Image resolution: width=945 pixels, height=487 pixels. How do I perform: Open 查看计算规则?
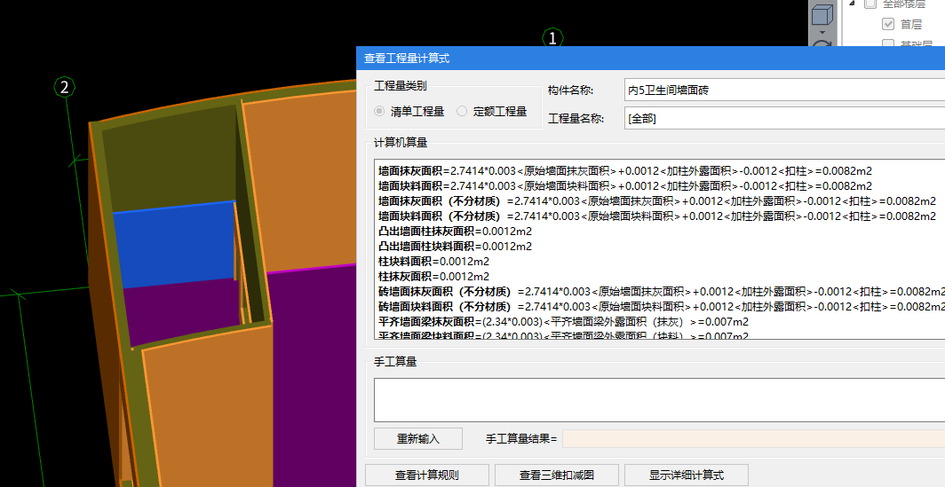tap(426, 475)
